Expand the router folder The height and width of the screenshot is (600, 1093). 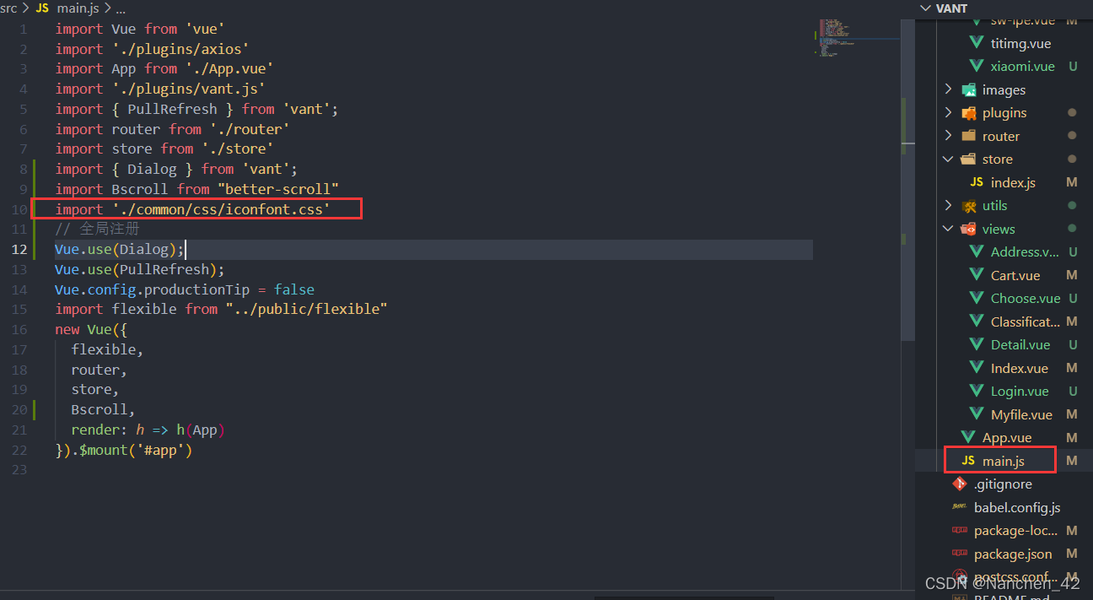tap(948, 135)
